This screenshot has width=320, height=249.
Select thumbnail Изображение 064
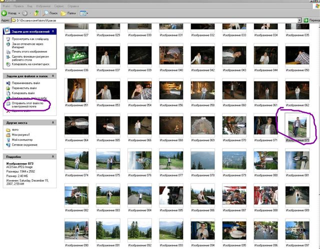[76, 125]
